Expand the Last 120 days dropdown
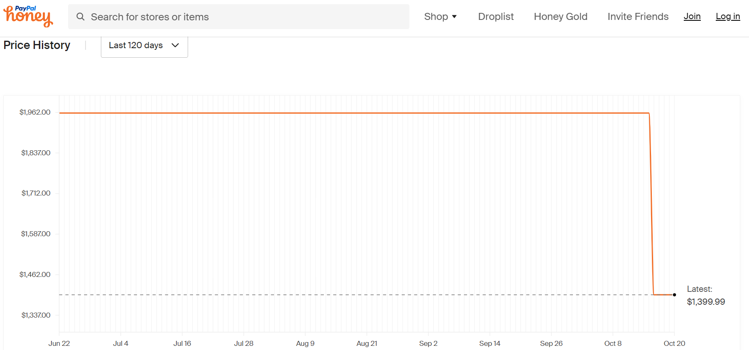 [x=144, y=46]
